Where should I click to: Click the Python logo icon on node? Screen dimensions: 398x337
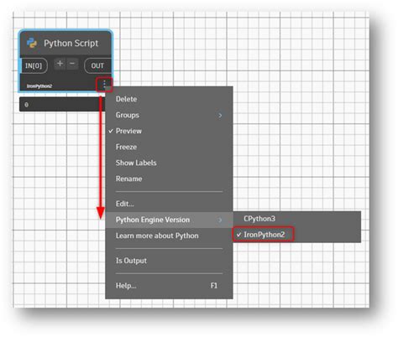pos(32,43)
